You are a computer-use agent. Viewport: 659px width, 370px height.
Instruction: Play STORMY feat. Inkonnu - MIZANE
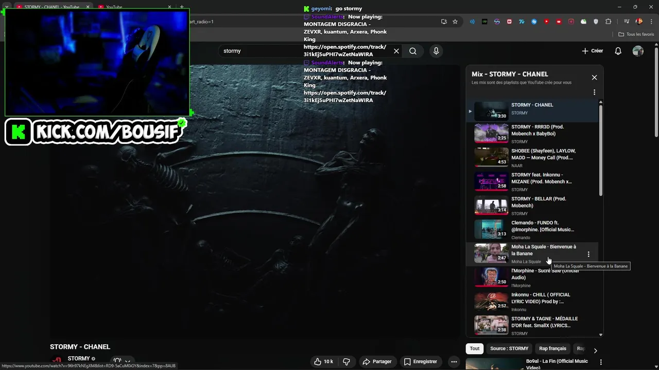(532, 182)
